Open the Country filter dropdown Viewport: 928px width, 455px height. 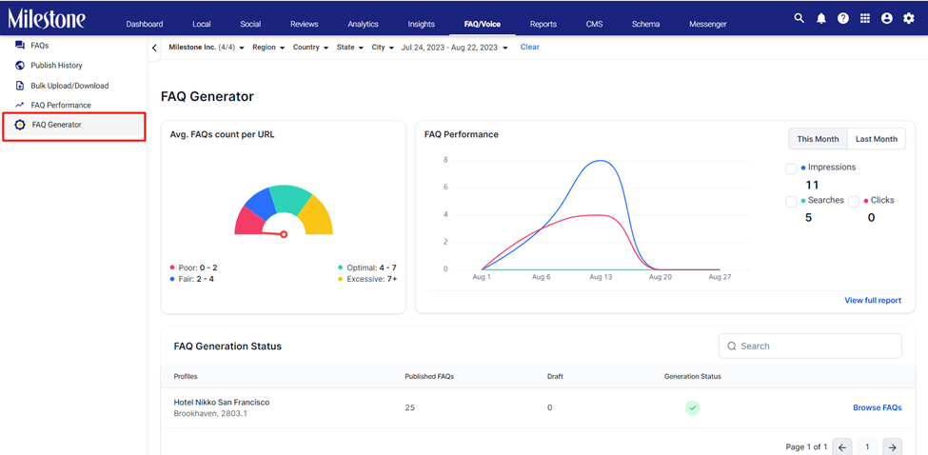[x=310, y=48]
